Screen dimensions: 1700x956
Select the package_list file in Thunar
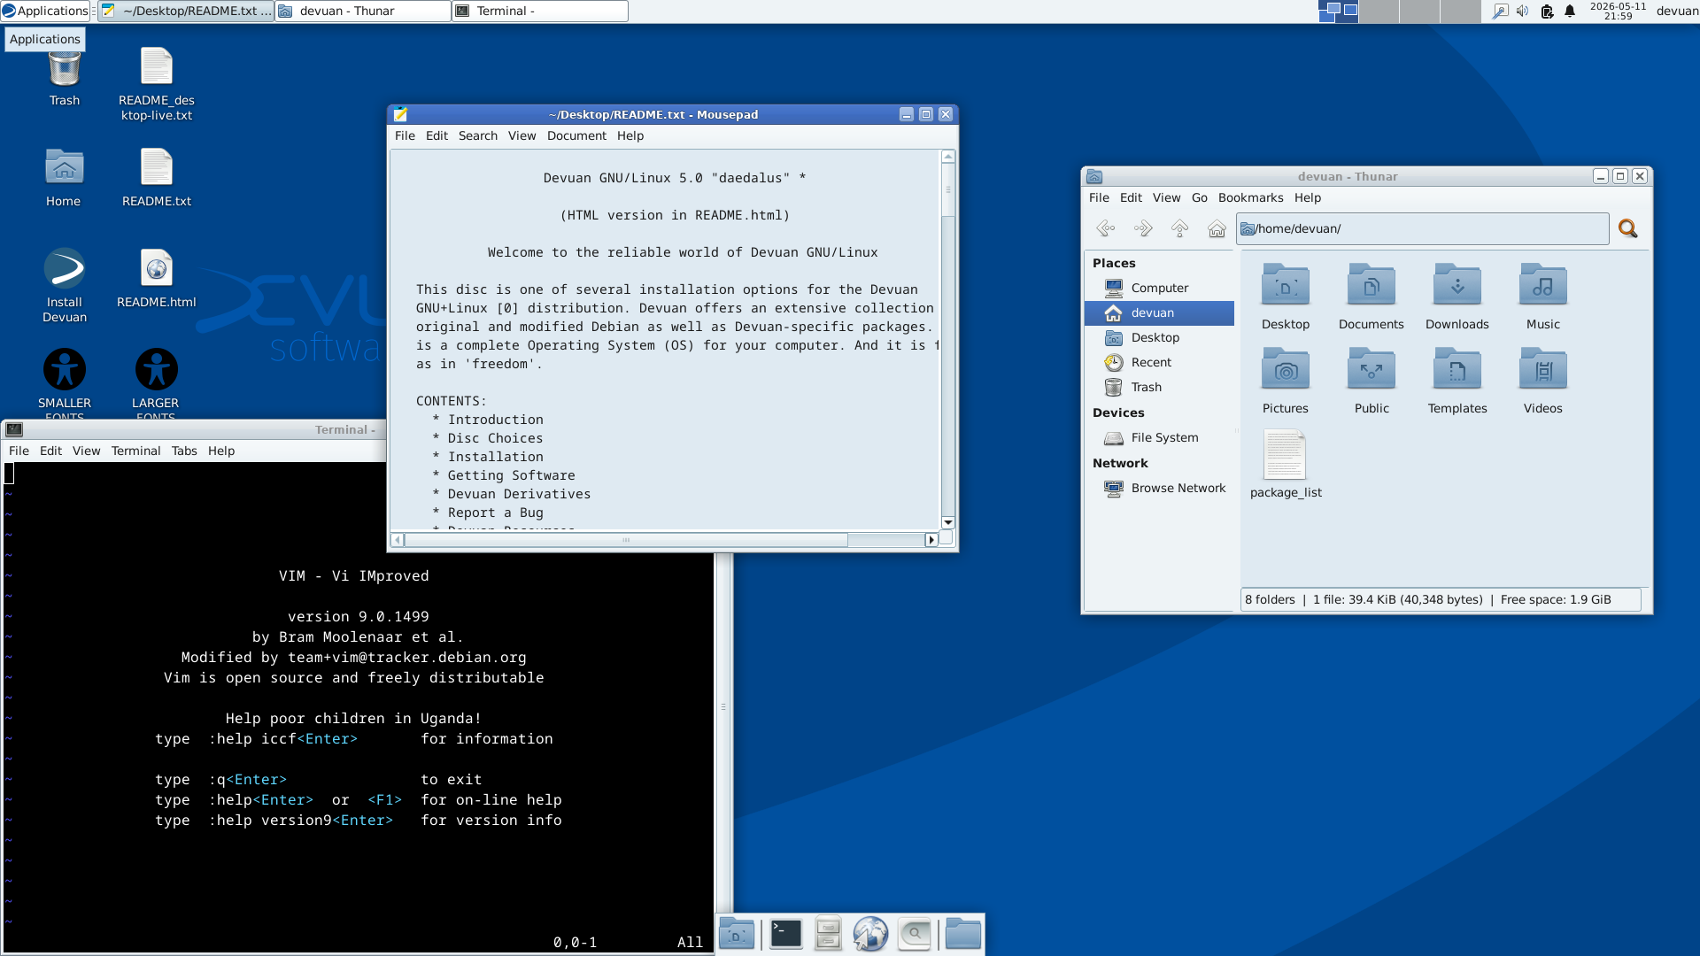(1285, 466)
